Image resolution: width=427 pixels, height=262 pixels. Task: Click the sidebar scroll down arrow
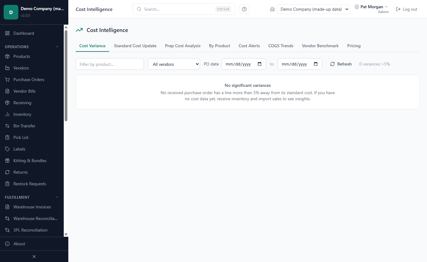(x=66, y=234)
